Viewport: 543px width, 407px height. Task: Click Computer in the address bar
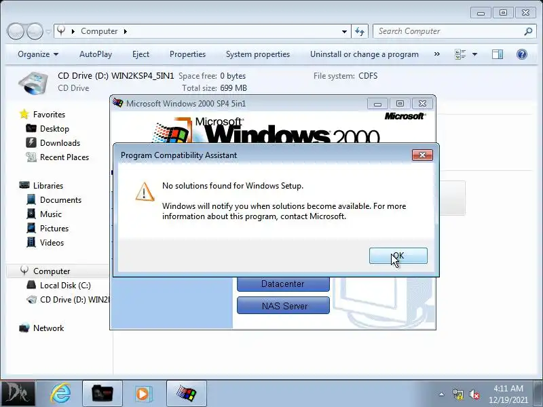point(99,31)
